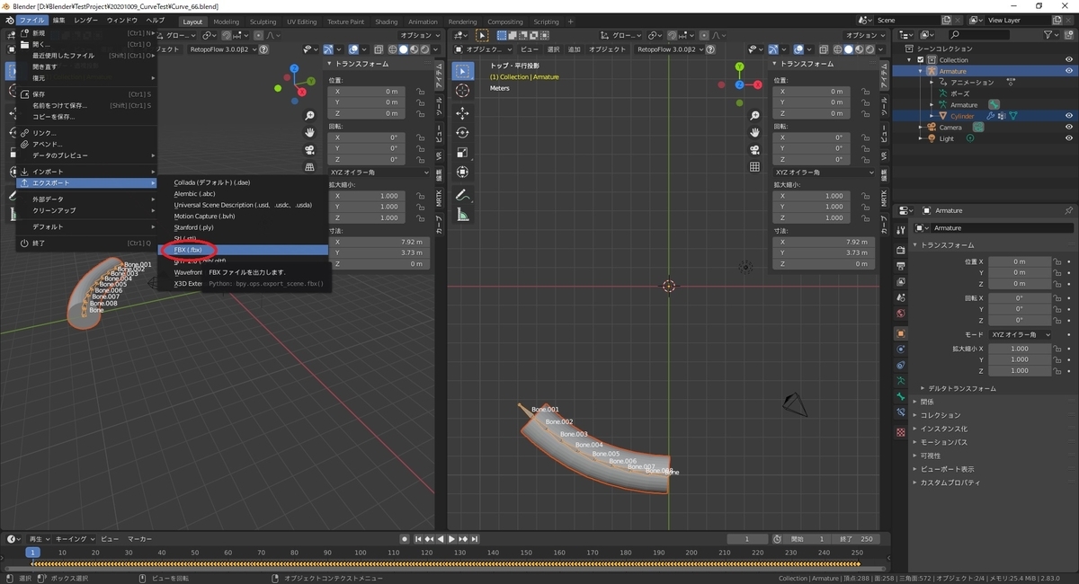1079x584 pixels.
Task: Hide the Camera object via eye icon
Action: pos(1069,128)
